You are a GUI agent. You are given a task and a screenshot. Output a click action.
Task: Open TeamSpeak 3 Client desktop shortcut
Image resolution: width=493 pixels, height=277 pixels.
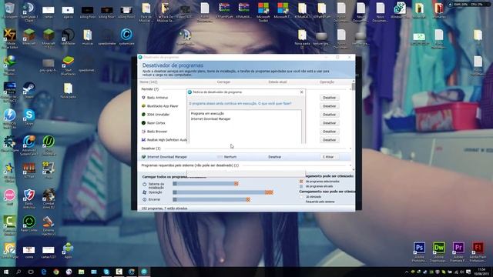pos(29,12)
